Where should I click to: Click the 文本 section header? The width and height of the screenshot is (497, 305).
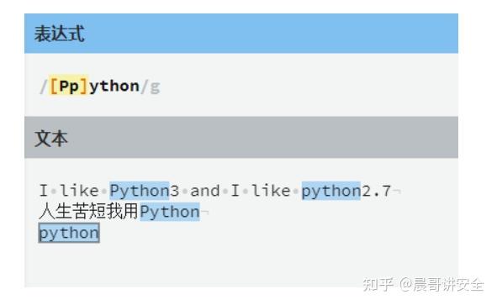(x=241, y=138)
